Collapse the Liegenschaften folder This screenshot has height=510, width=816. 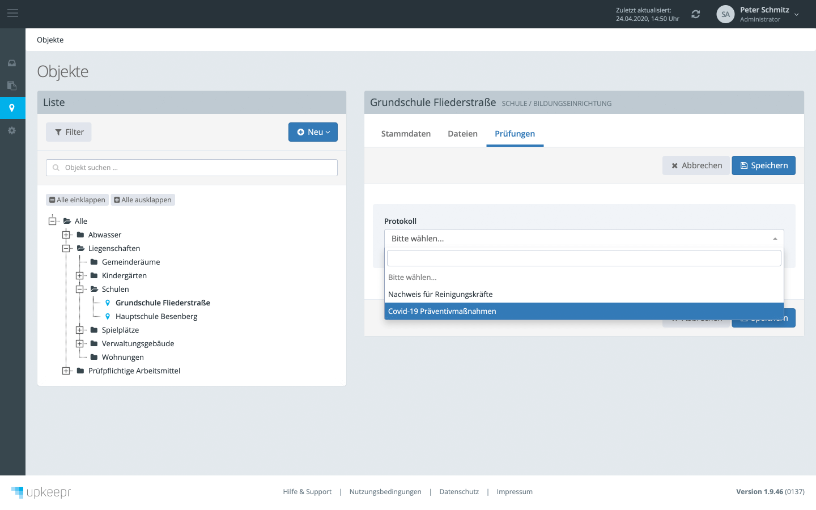pos(66,248)
